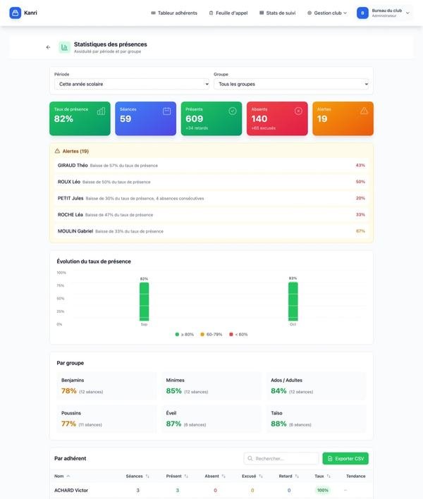Open the ROCHE Léa alert row
The height and width of the screenshot is (499, 423).
click(211, 214)
